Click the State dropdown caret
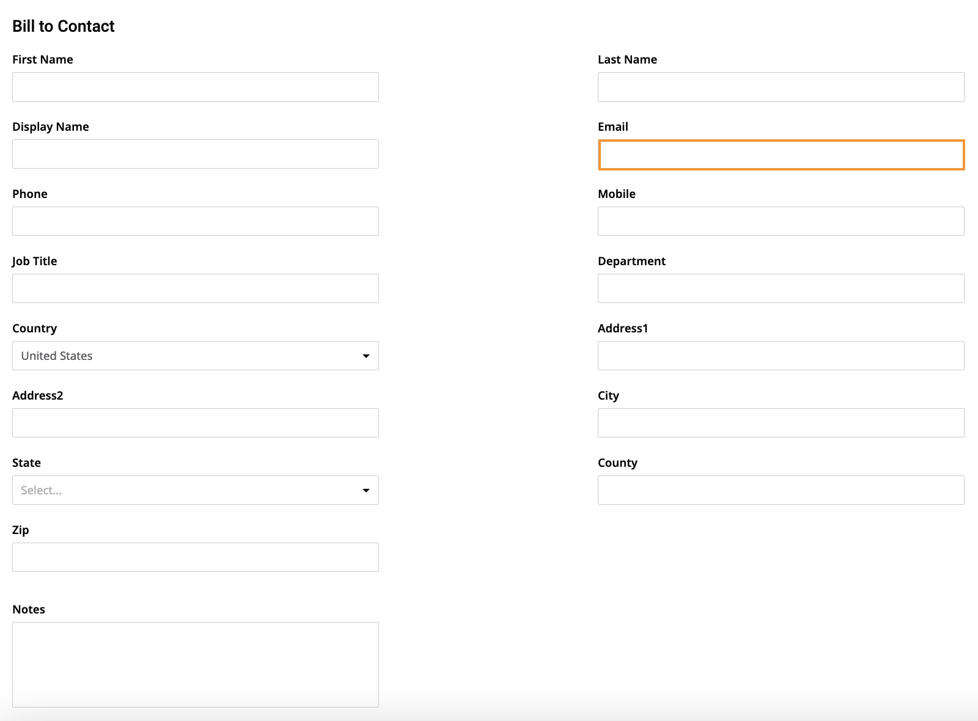 366,490
